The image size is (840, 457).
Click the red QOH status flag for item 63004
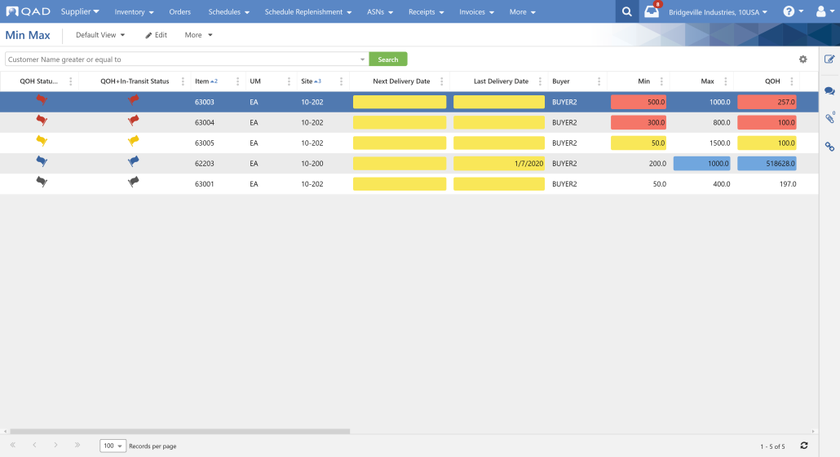pos(42,121)
